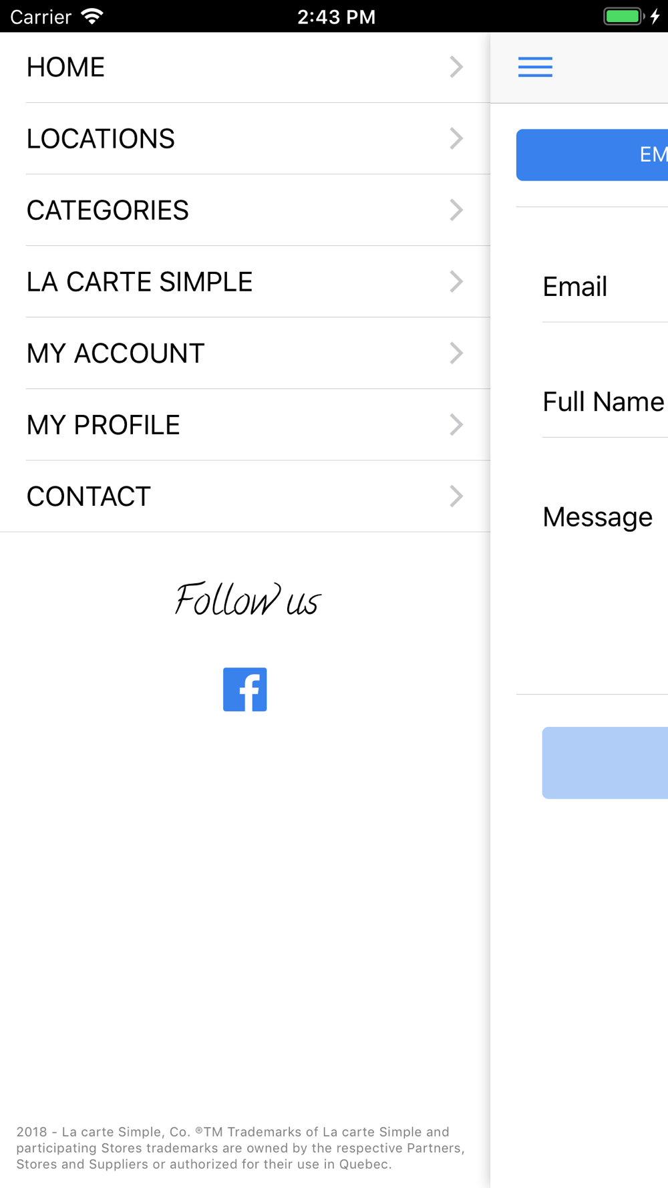668x1188 pixels.
Task: Click the chevron next to HOME
Action: click(x=456, y=67)
